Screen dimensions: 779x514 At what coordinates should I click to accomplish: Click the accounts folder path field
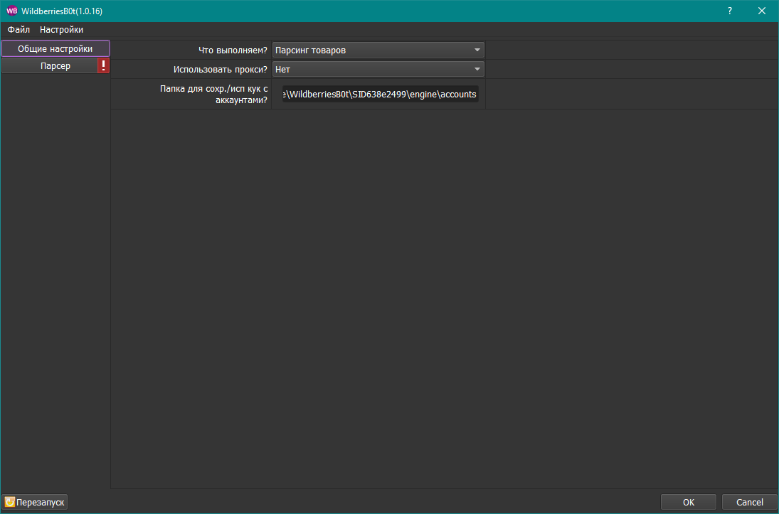point(381,94)
